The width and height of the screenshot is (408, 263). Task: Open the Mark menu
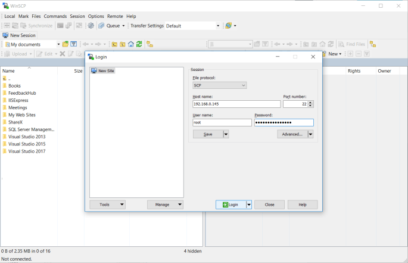23,16
